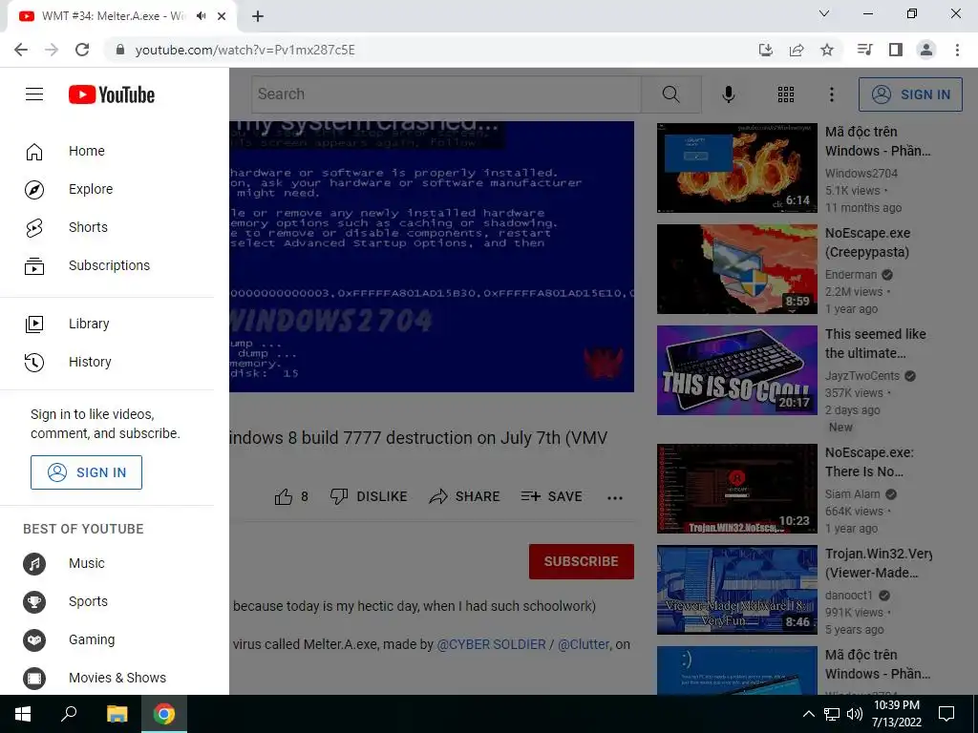Screen dimensions: 978x733
Task: Open Siam Alam channel name
Action: (x=853, y=494)
